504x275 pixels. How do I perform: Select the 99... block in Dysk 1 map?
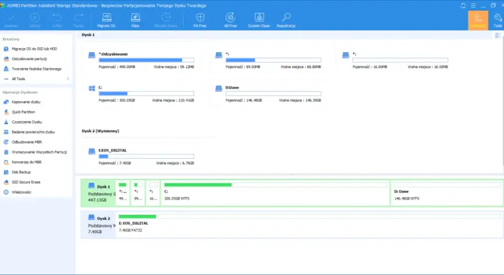[138, 193]
